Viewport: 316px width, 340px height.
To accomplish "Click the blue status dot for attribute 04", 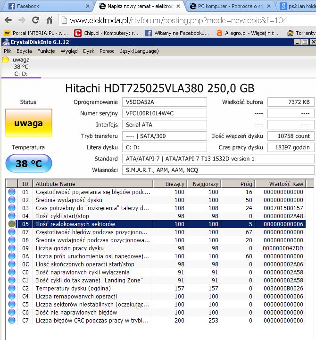I will tap(12, 216).
